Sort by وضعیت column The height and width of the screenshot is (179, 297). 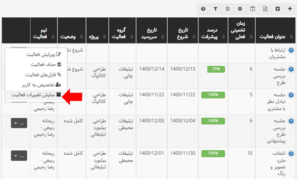coord(72,30)
